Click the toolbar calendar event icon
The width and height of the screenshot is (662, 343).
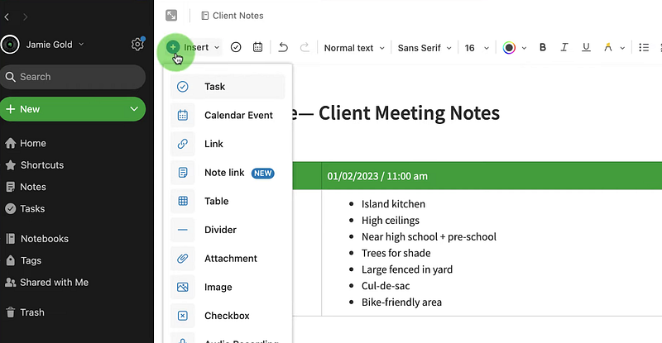(x=257, y=47)
